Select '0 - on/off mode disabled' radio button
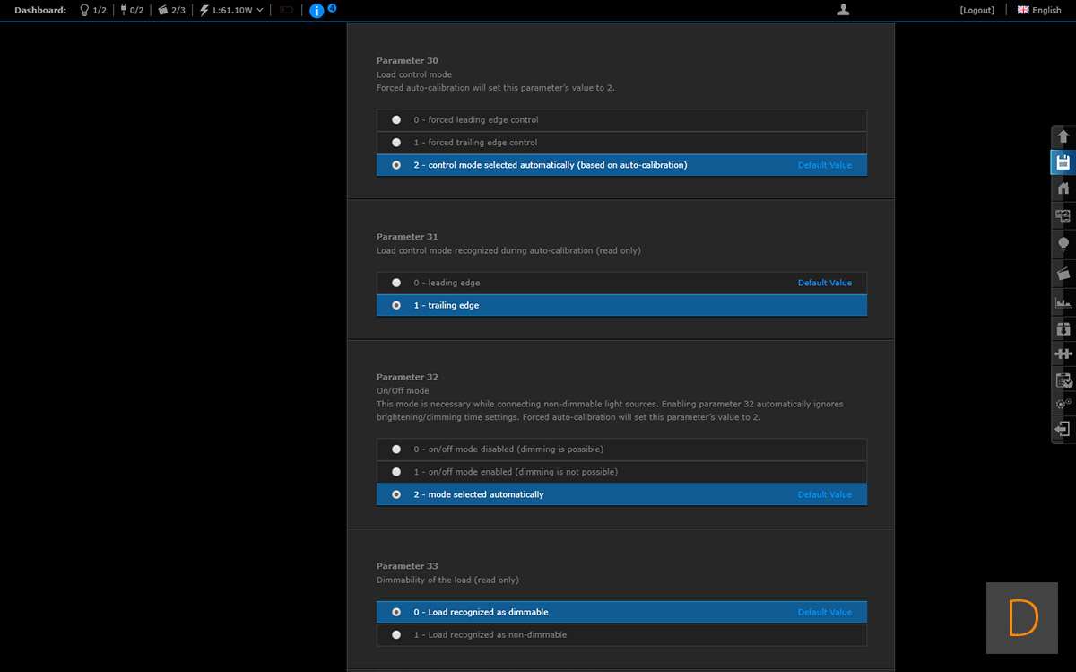 pyautogui.click(x=396, y=449)
